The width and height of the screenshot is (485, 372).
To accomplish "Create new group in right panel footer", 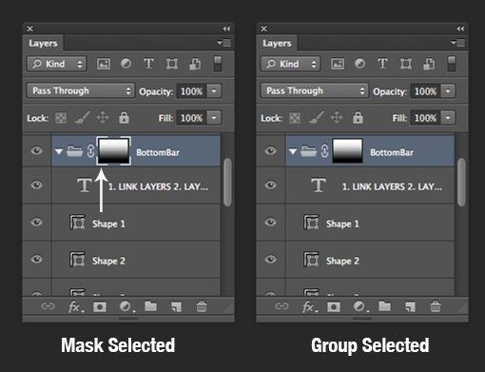I will 385,306.
